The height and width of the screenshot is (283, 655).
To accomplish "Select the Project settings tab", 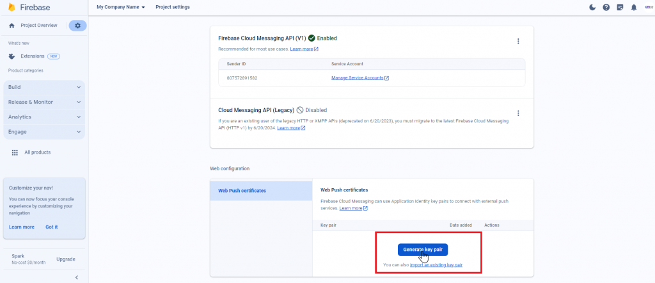I will 173,7.
